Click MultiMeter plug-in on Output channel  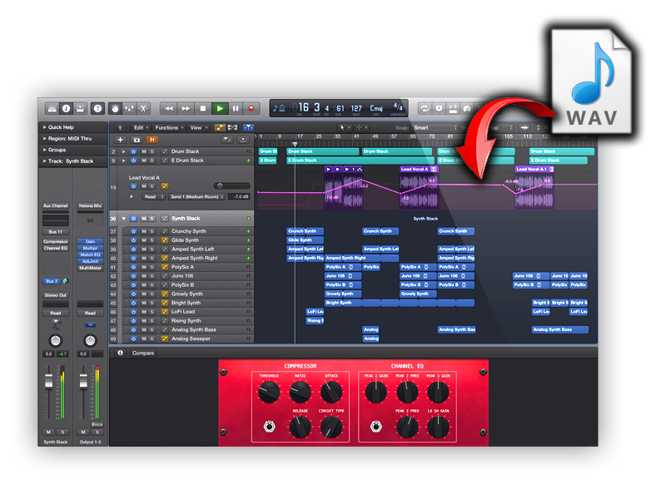tap(90, 268)
